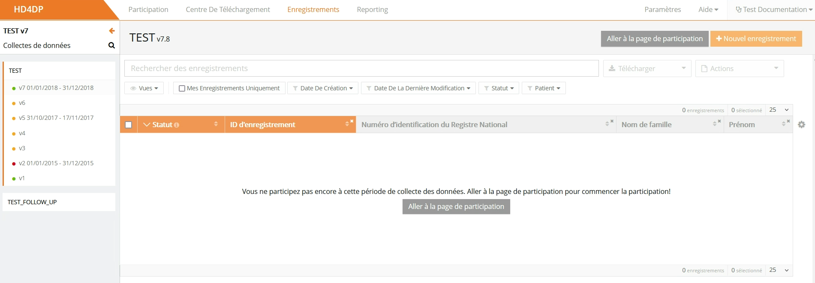
Task: Click the info icon beside Statut header
Action: pyautogui.click(x=177, y=125)
